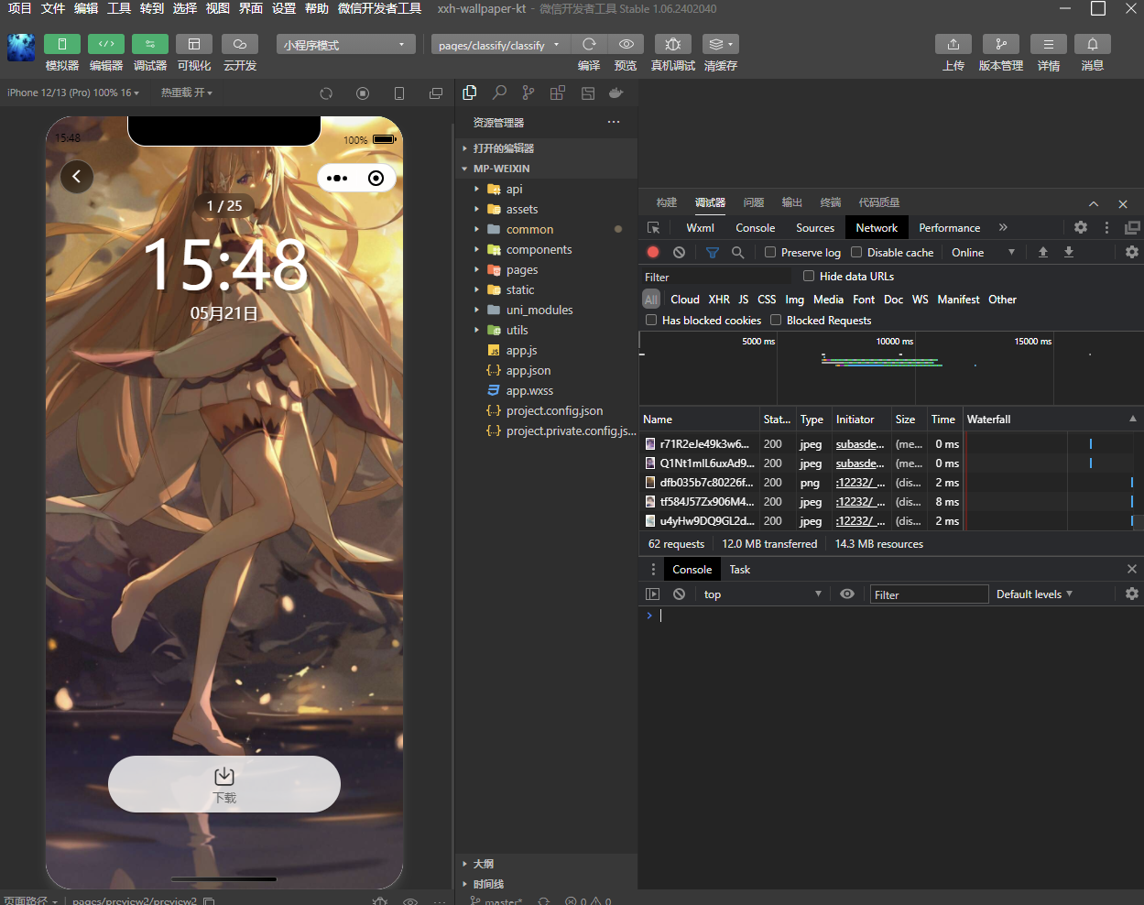
Task: Open the 文件 (File) menu
Action: pos(53,8)
